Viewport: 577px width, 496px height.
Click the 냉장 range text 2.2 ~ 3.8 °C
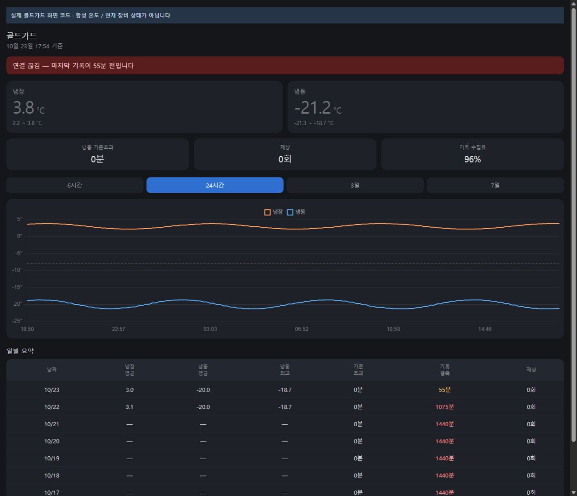(x=27, y=123)
